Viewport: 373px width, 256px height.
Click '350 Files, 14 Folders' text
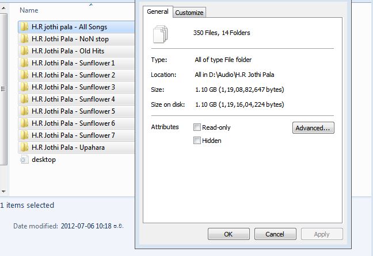coord(222,33)
